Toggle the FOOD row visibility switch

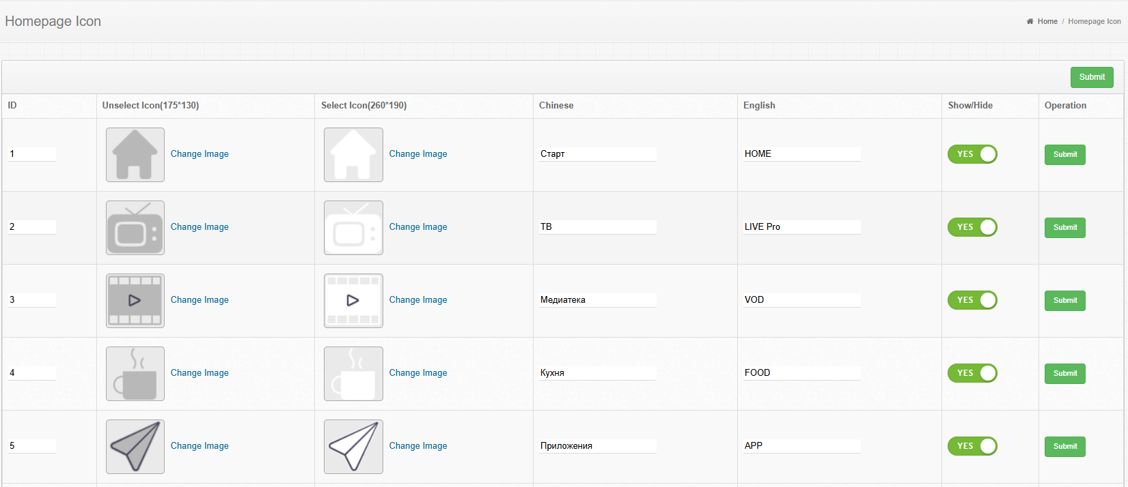[972, 373]
